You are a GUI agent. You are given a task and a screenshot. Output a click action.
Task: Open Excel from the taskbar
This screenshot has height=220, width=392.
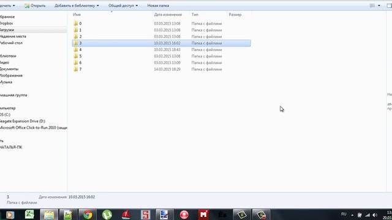click(x=29, y=215)
